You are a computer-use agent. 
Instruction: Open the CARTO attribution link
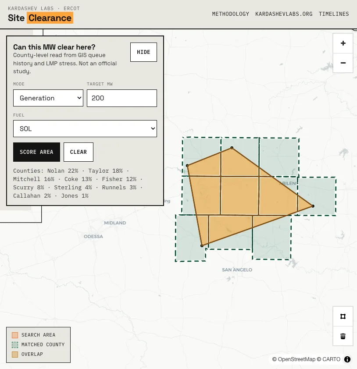[328, 359]
